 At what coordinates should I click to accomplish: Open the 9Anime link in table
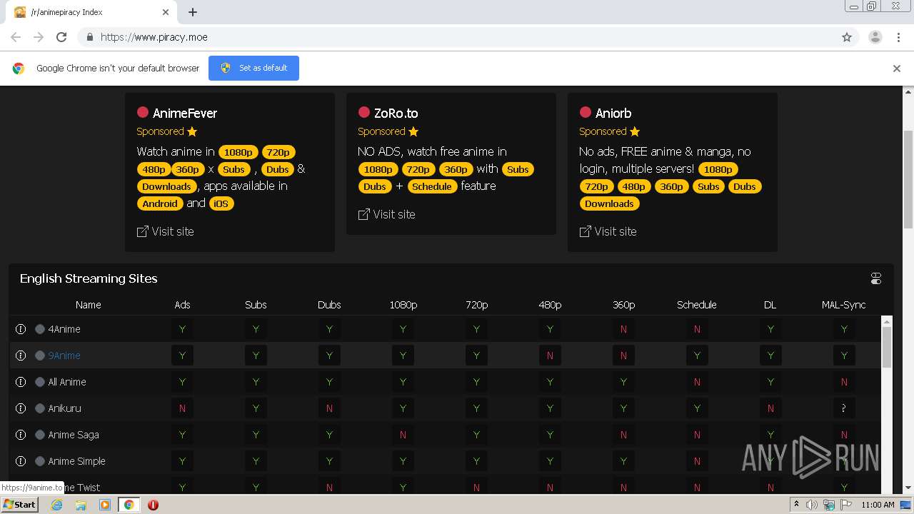[64, 356]
